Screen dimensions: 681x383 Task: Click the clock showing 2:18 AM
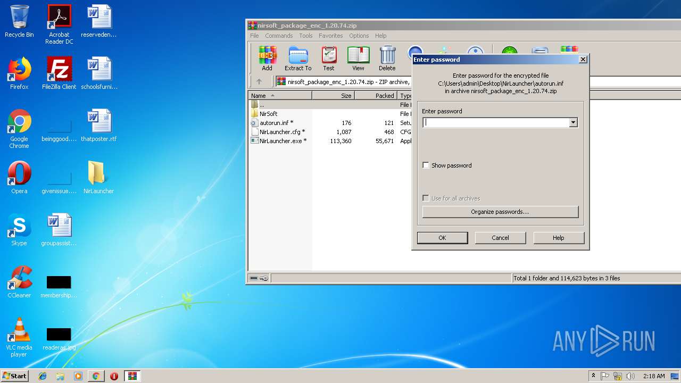654,376
